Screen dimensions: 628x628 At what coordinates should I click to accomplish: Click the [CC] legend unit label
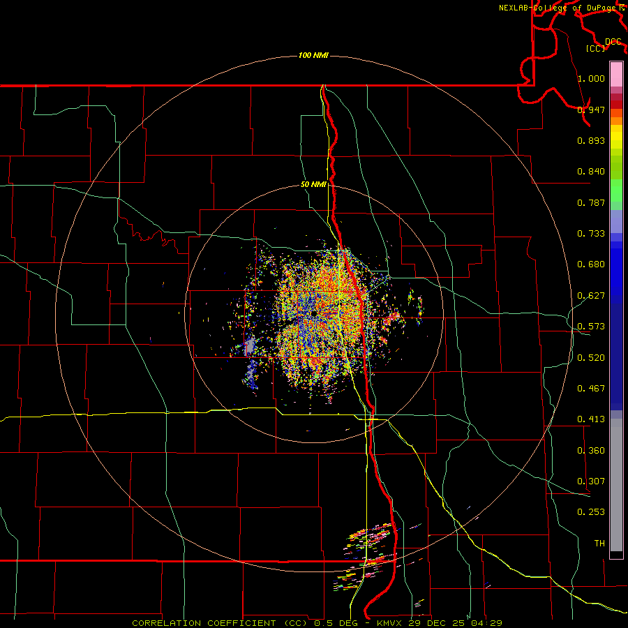[x=595, y=48]
